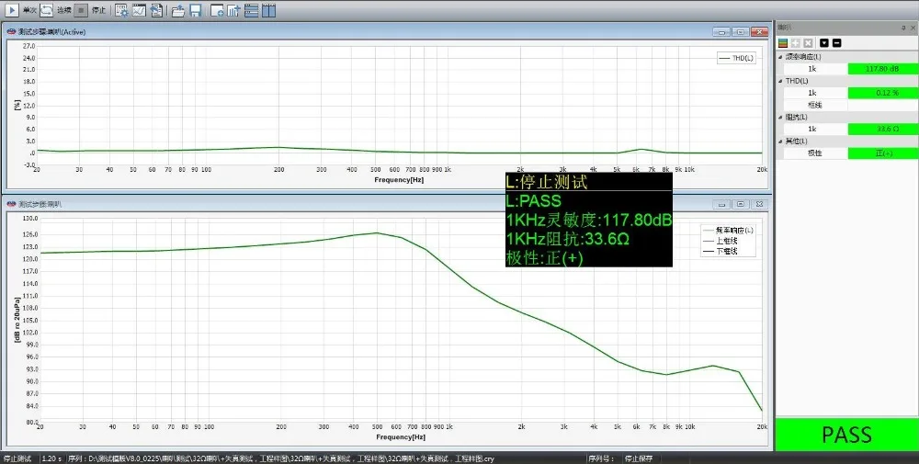919x464 pixels.
Task: Click the 停止保存 status bar entry
Action: (x=639, y=458)
